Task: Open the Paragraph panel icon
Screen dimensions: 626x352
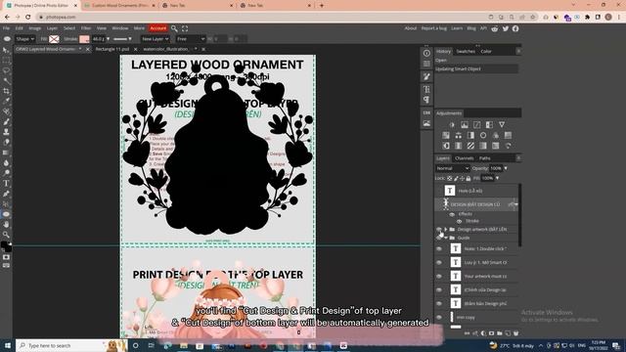Action: pyautogui.click(x=426, y=100)
